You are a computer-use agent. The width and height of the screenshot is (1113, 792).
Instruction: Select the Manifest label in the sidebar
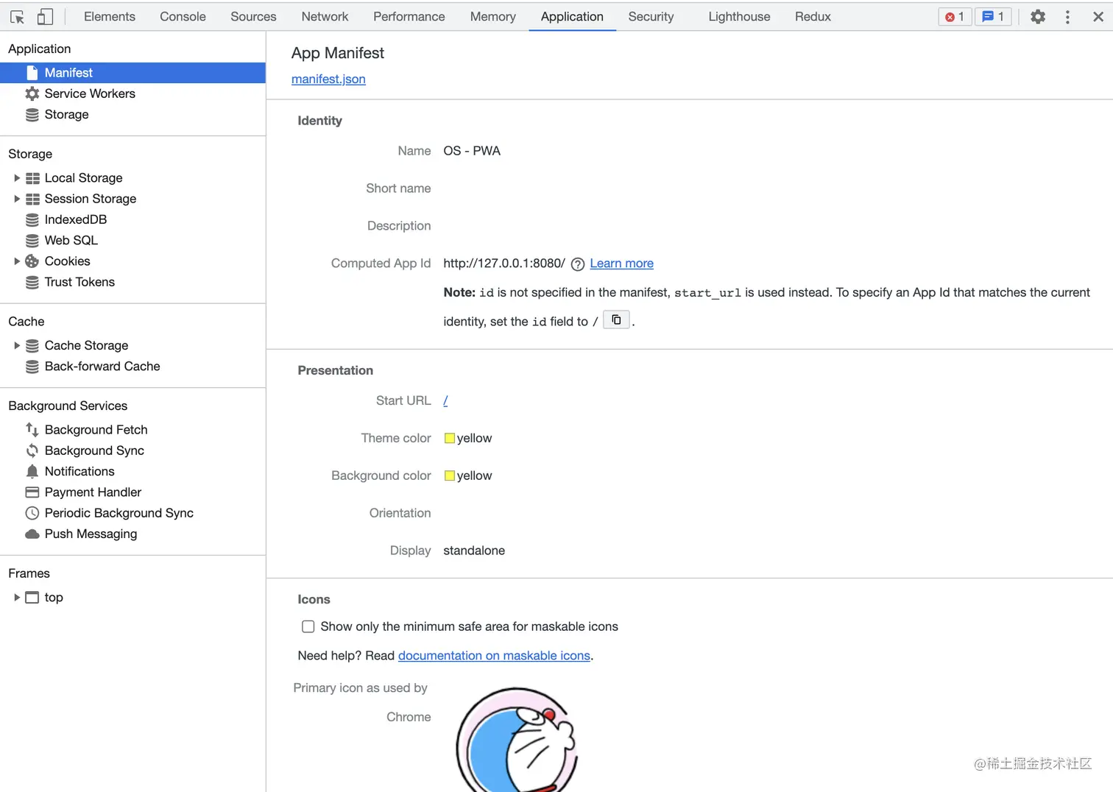[68, 73]
